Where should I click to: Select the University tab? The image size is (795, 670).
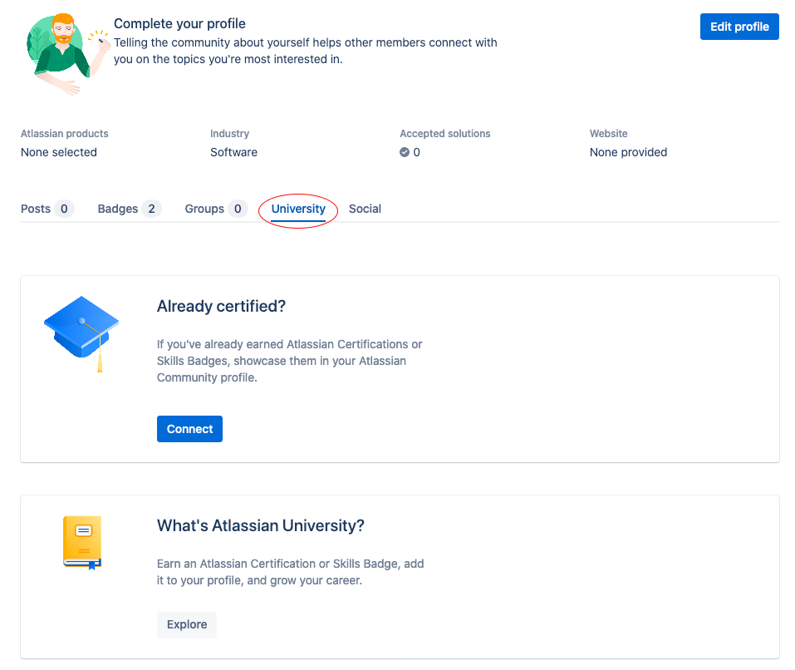[x=298, y=209]
